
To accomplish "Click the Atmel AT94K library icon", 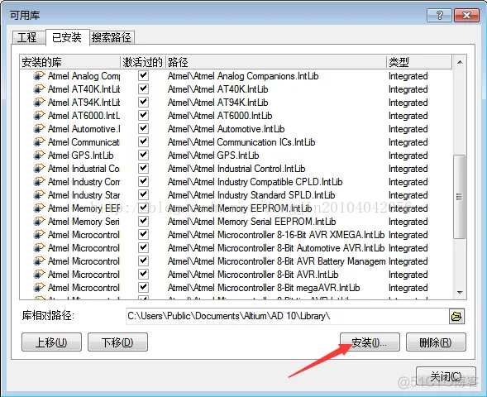I will pos(39,103).
